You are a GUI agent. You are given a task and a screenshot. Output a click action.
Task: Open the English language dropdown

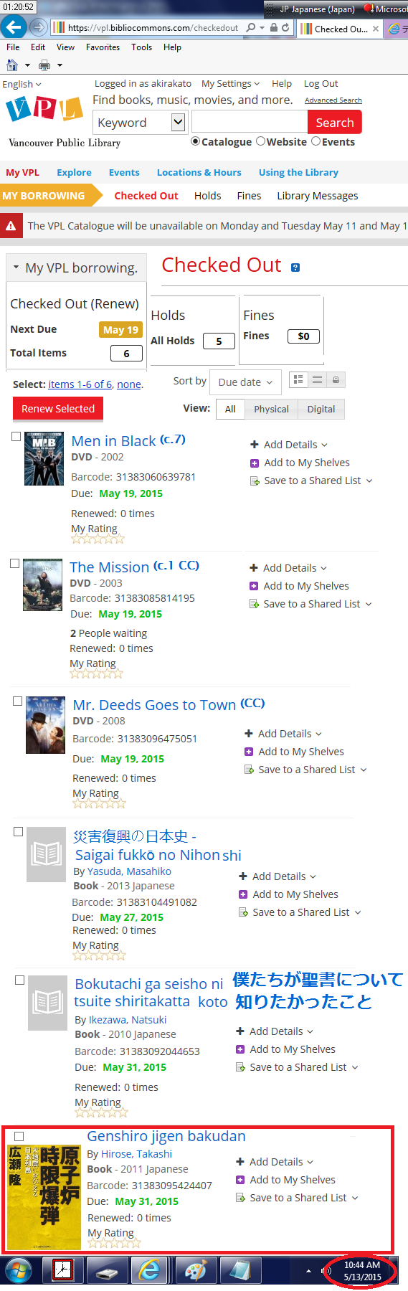(x=22, y=84)
